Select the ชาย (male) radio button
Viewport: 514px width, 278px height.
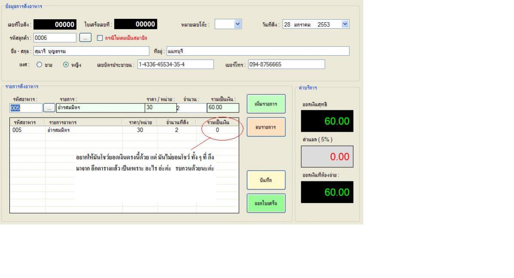39,65
